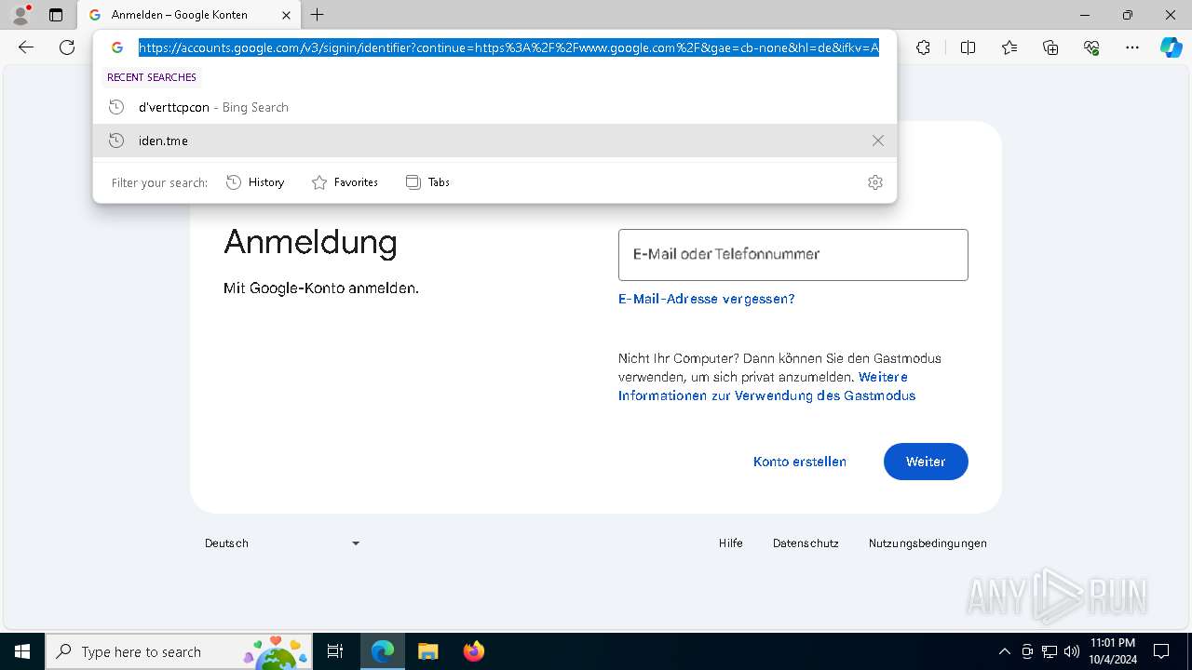Go back to previous page
Viewport: 1192px width, 670px height.
tap(26, 47)
